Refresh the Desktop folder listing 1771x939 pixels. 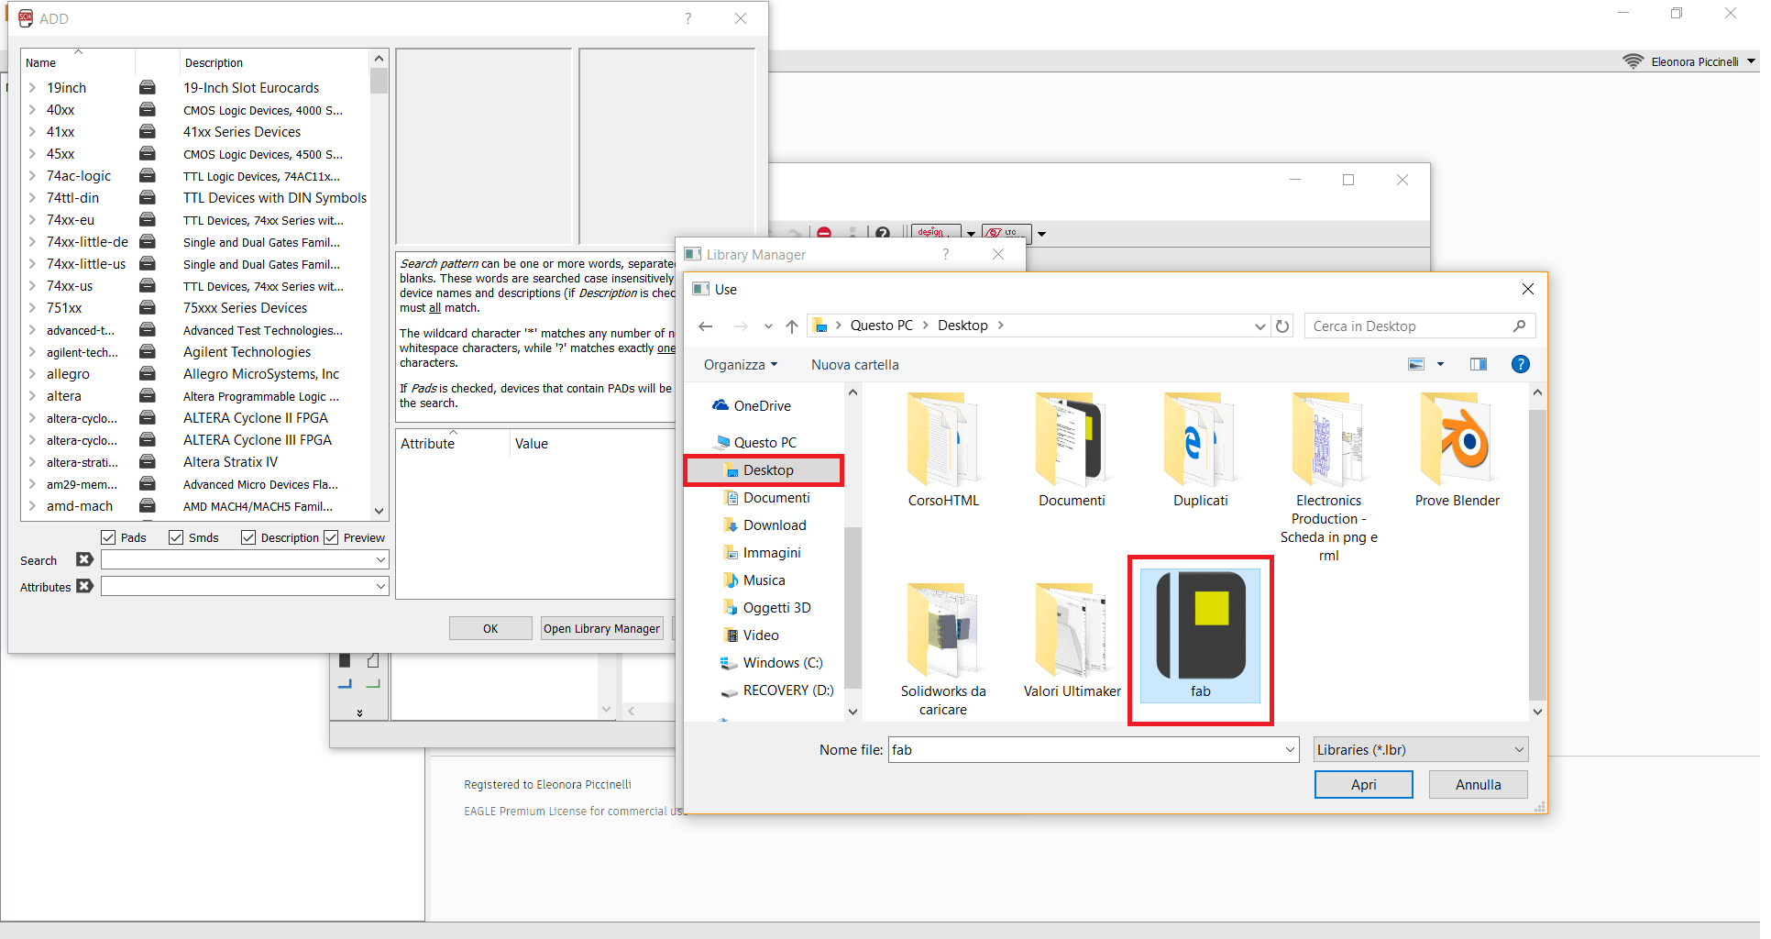[x=1282, y=326]
